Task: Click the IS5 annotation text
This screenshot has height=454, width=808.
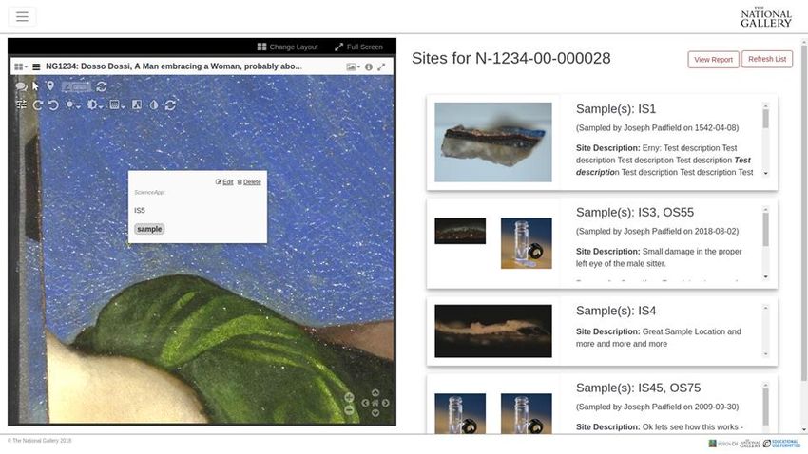Action: [x=140, y=211]
